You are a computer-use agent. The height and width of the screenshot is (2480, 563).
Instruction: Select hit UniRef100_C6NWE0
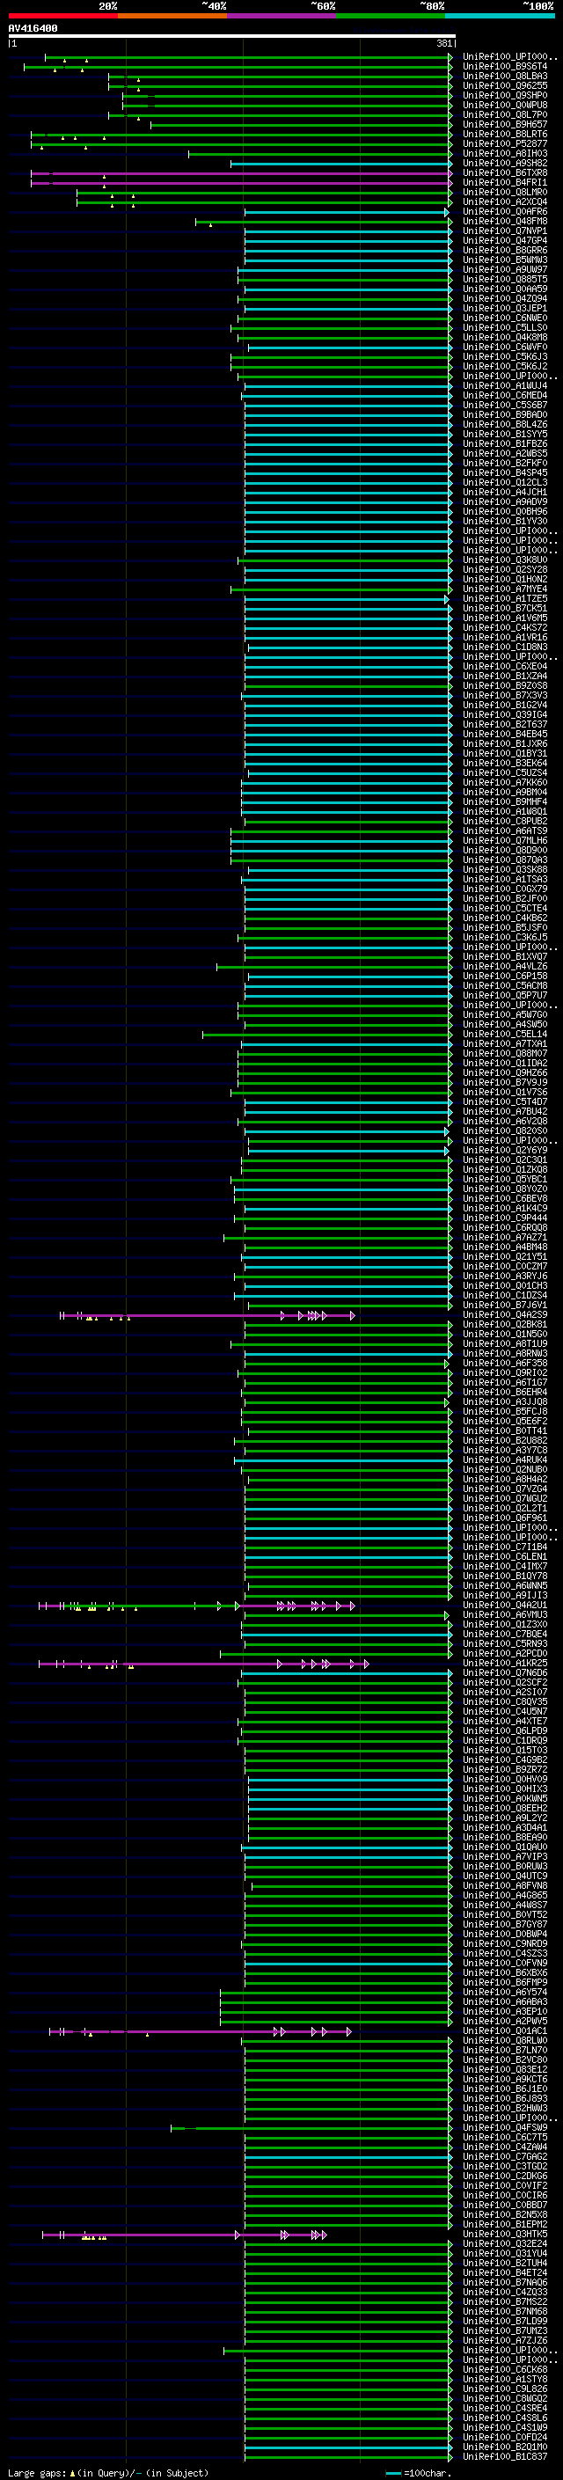point(504,318)
